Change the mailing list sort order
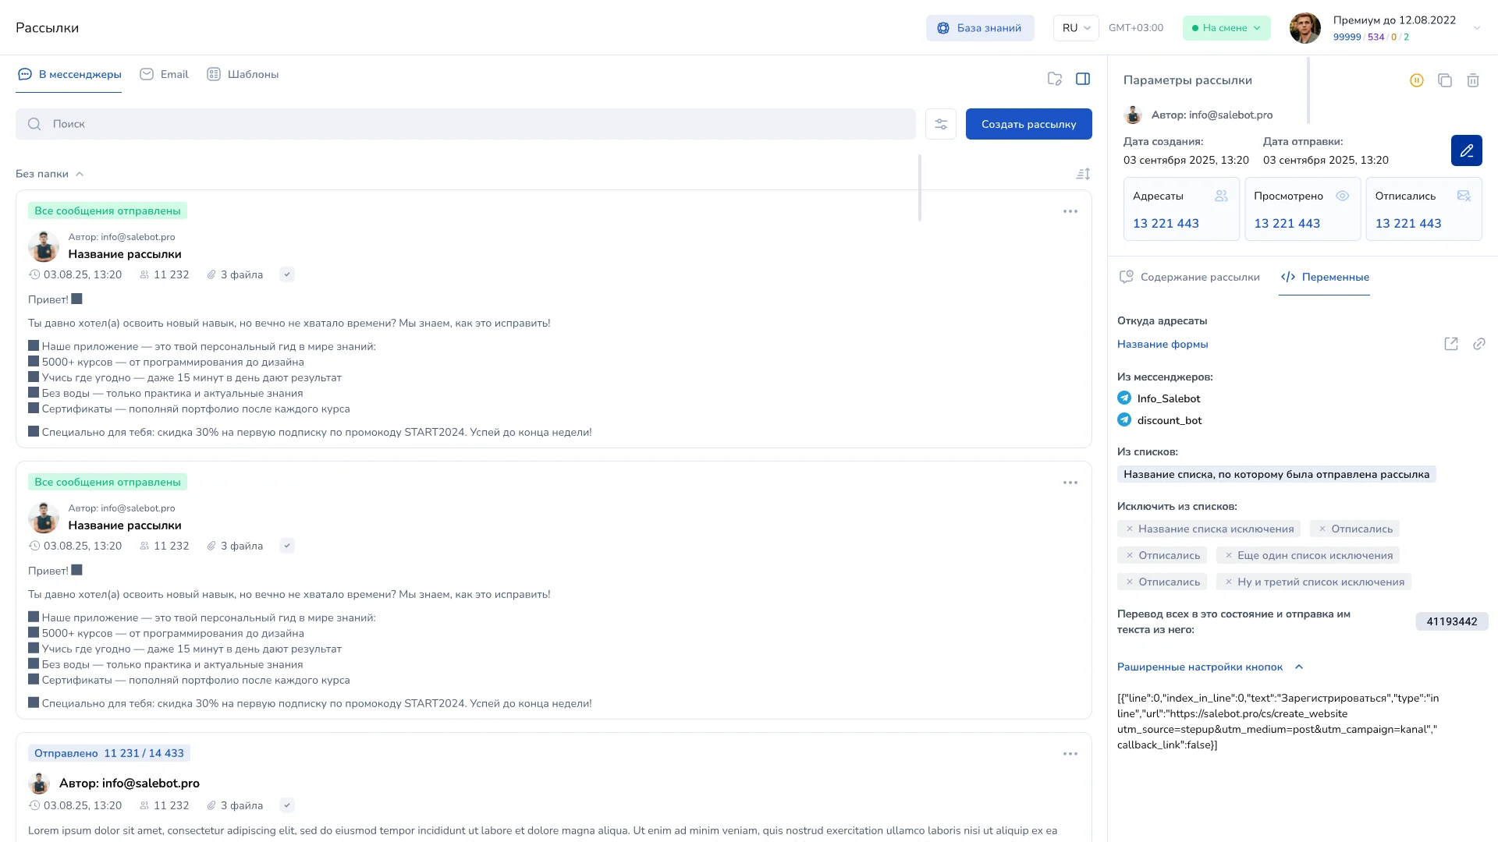Viewport: 1498px width, 842px height. click(x=1083, y=174)
